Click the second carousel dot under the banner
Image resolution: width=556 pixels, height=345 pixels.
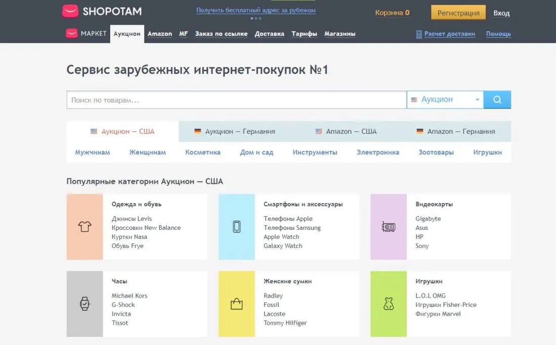[x=256, y=18]
